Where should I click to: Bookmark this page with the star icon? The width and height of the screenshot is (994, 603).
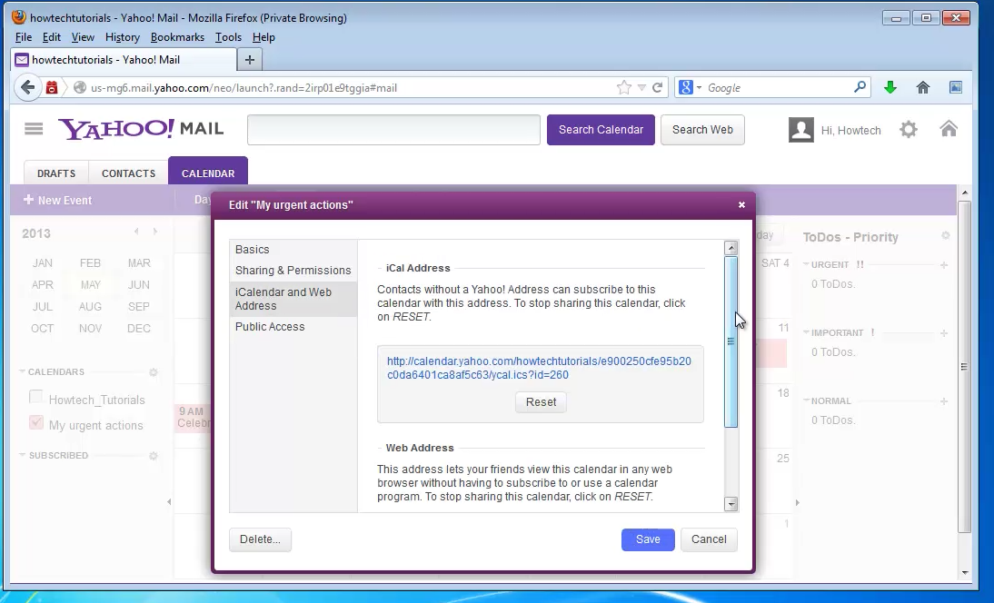click(624, 87)
